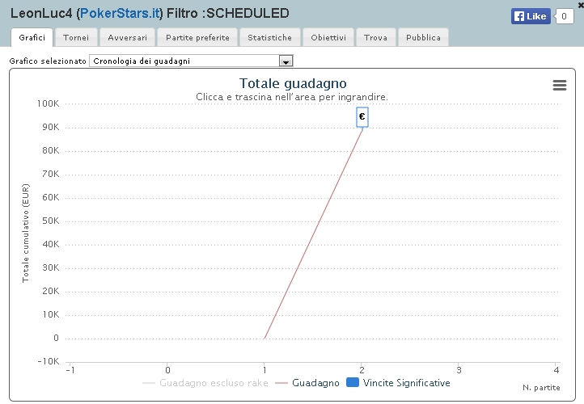Toggle the Guadagno escluso rake series
584x404 pixels.
(205, 383)
